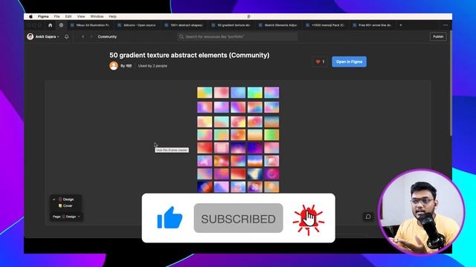Open the tab bar overflow ellipsis menu

(446, 25)
